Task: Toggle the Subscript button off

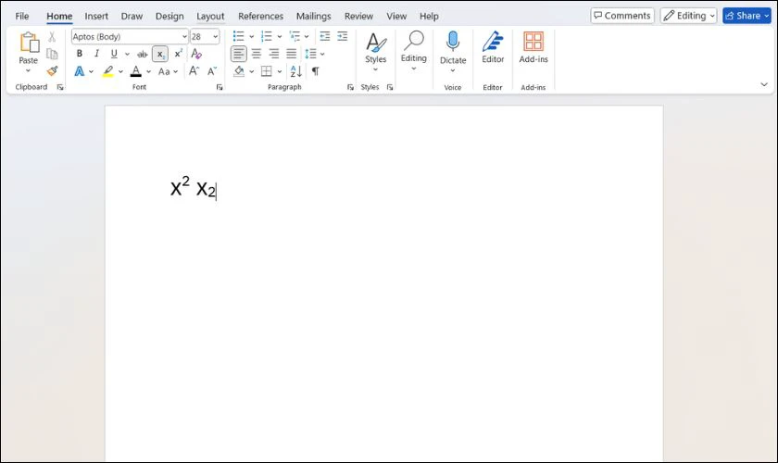Action: [160, 54]
